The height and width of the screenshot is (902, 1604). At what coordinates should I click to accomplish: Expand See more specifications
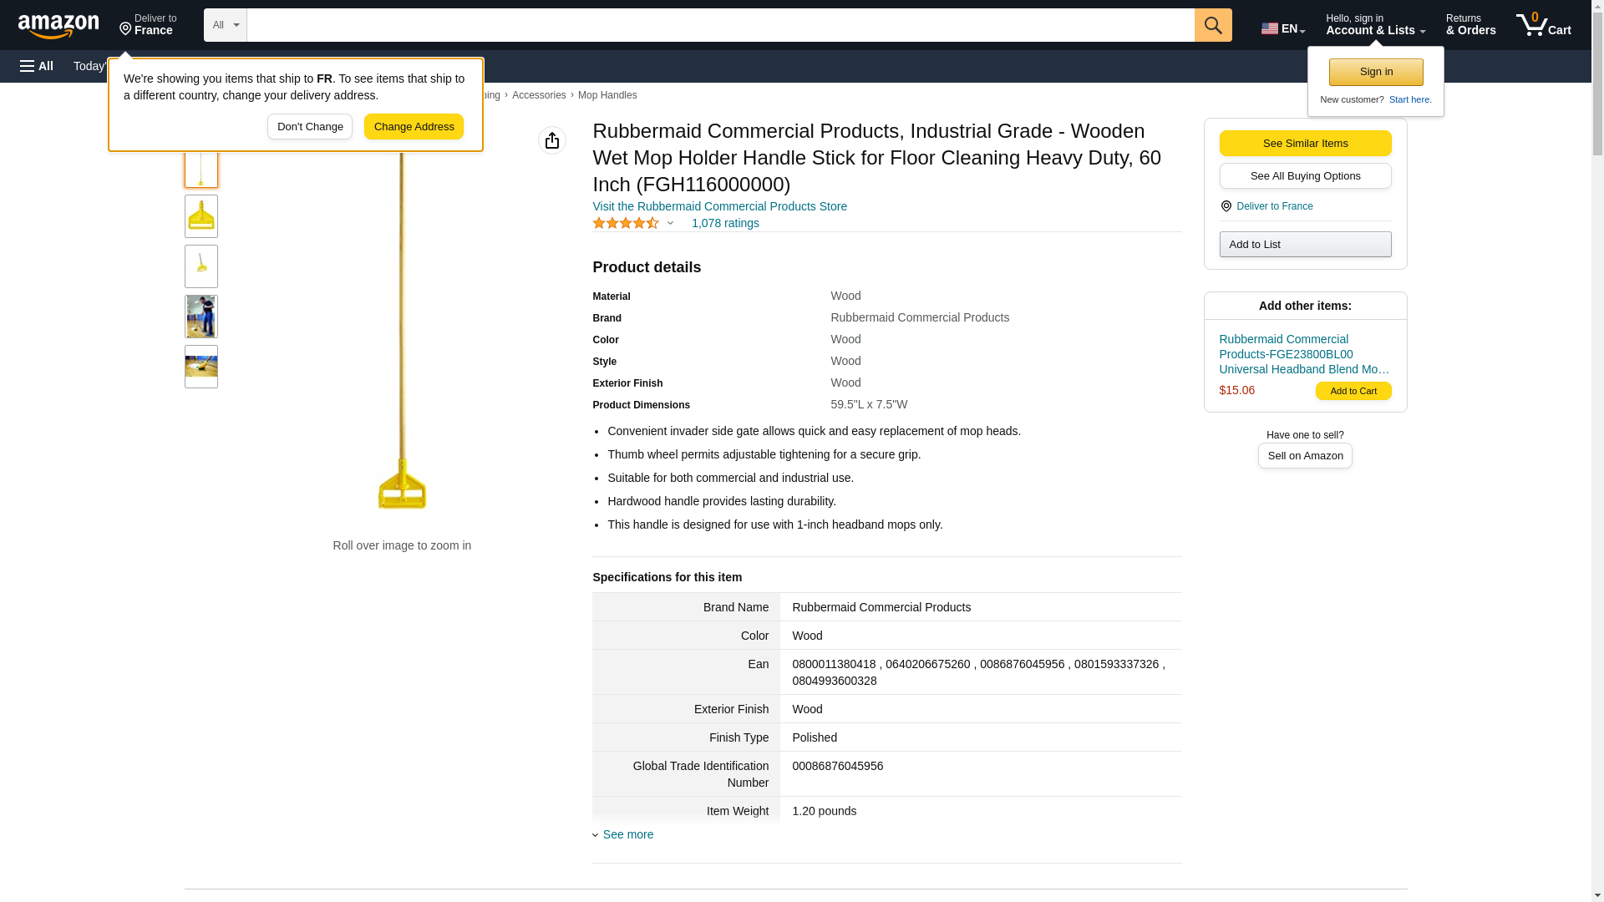pos(627,834)
